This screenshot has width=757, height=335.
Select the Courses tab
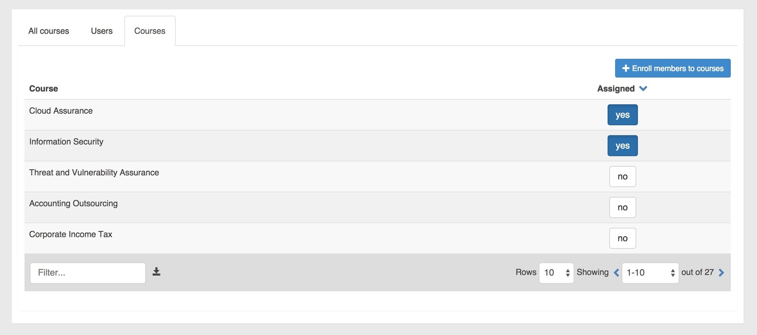coord(150,31)
